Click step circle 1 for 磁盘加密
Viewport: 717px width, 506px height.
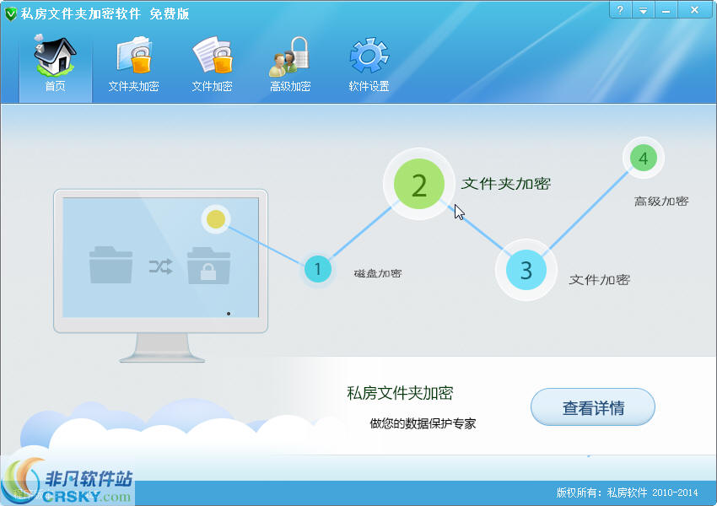[x=318, y=270]
